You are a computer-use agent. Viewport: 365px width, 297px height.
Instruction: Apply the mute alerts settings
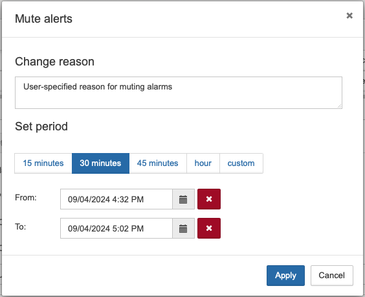click(x=285, y=276)
